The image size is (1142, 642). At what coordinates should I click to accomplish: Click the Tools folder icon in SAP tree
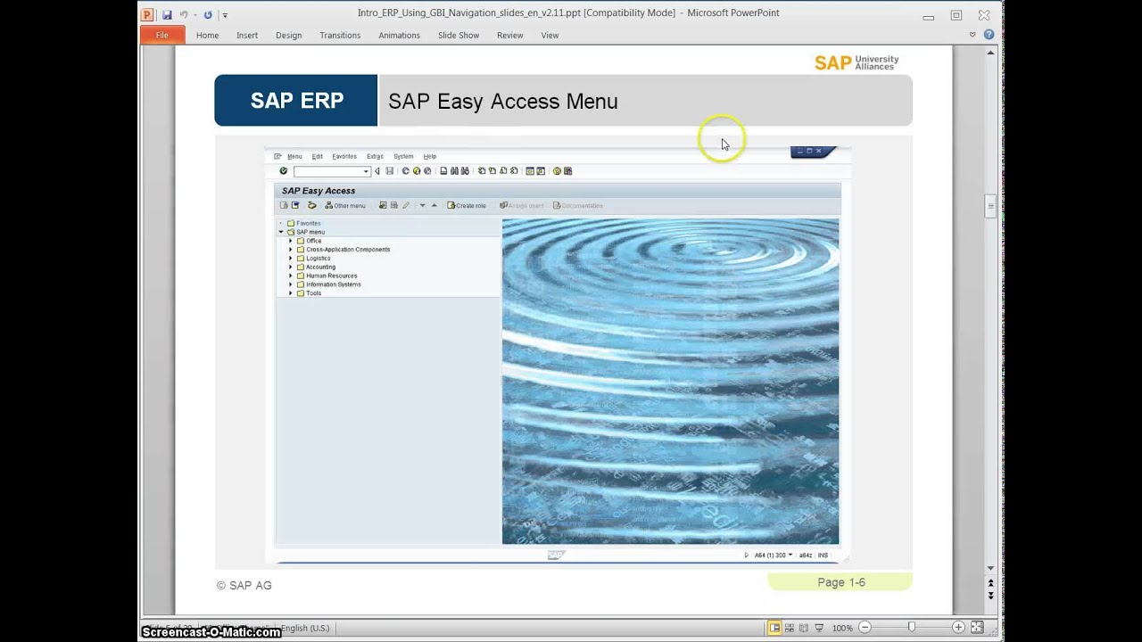pos(301,293)
